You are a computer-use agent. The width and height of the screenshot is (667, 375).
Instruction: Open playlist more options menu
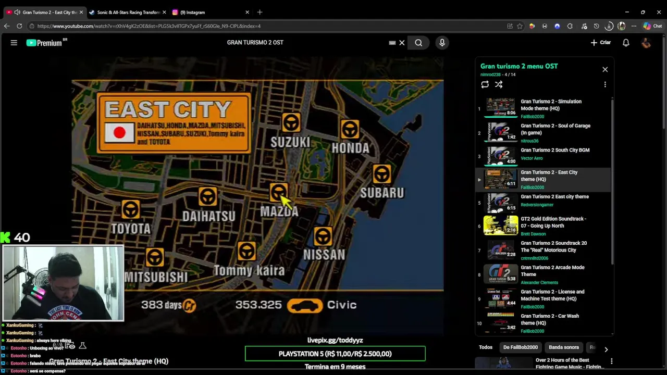[x=605, y=84]
